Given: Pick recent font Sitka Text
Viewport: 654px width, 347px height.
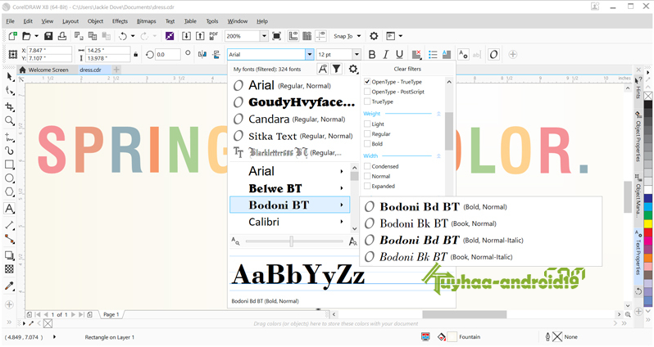Looking at the screenshot, I should point(293,136).
